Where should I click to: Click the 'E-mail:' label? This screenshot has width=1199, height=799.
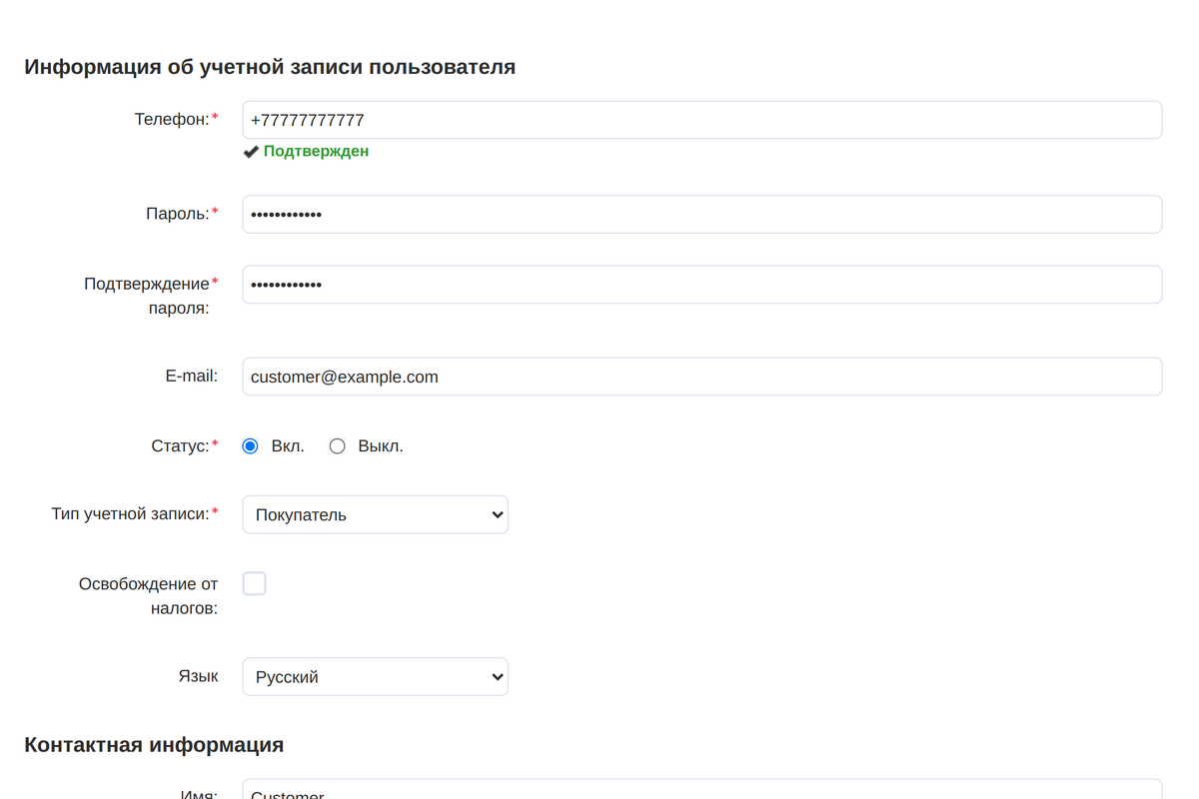coord(192,377)
